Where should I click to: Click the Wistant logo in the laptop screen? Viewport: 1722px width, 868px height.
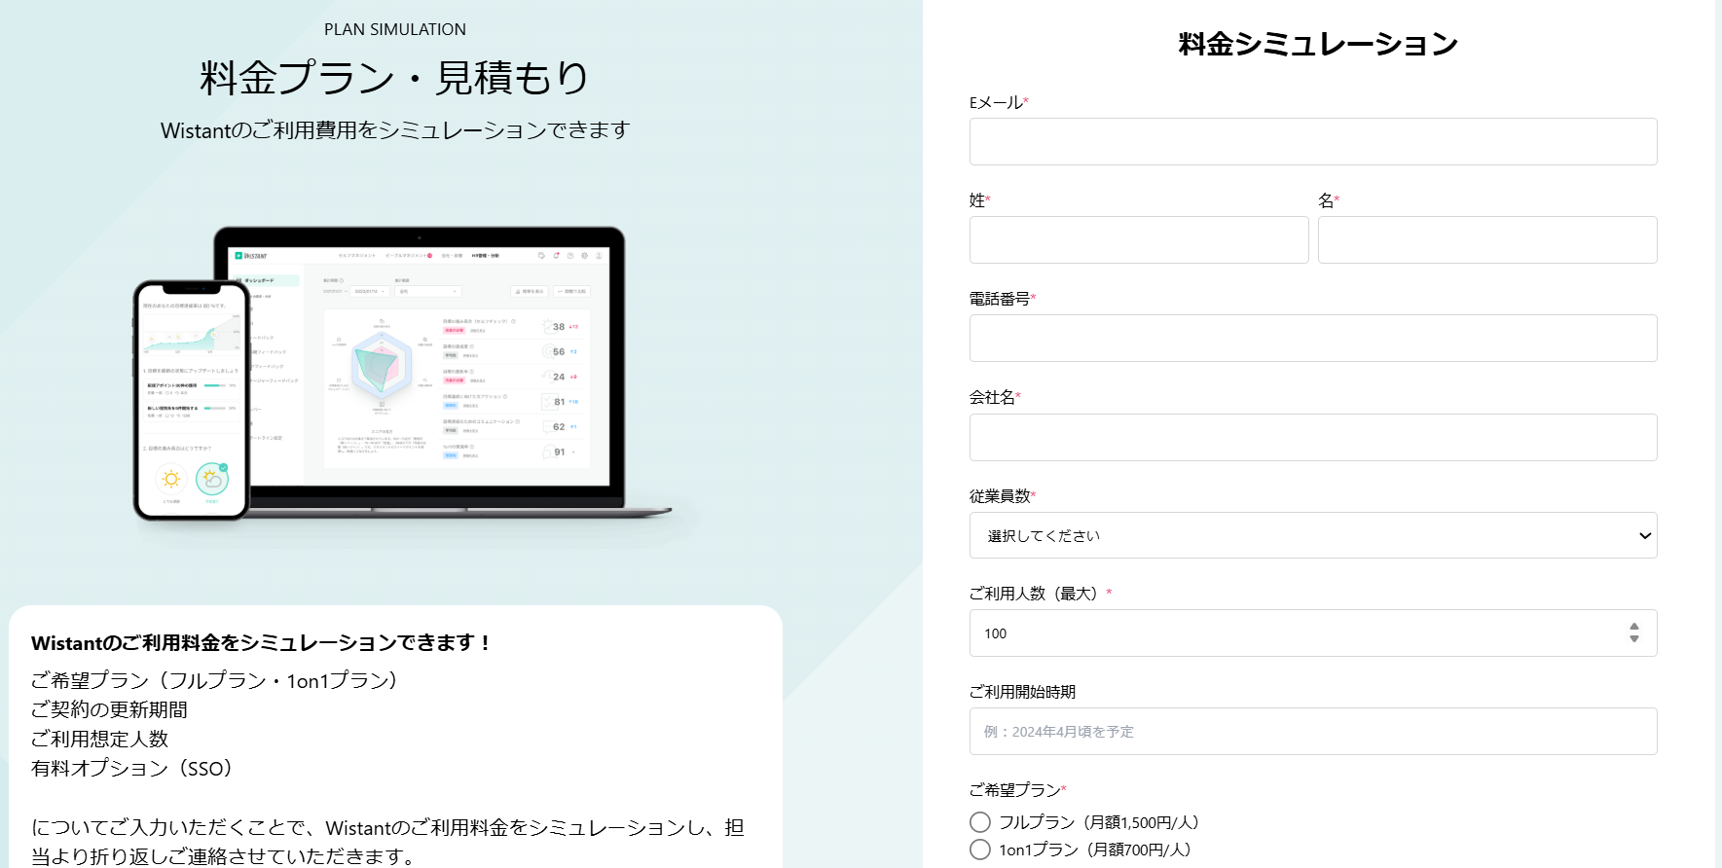coord(251,256)
